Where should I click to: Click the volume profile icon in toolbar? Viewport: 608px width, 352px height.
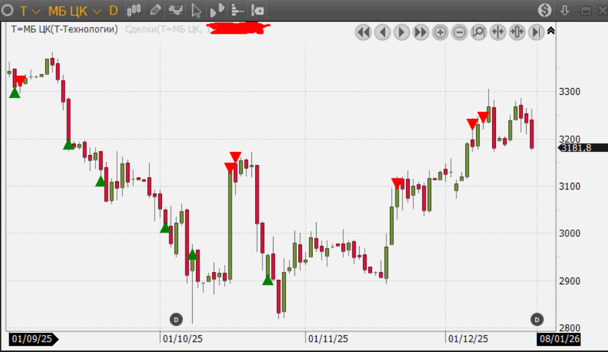click(x=217, y=10)
